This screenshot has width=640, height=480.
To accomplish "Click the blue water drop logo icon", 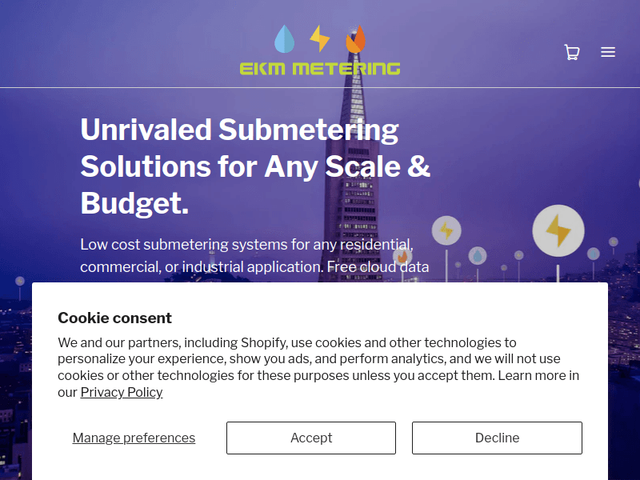I will pos(284,38).
